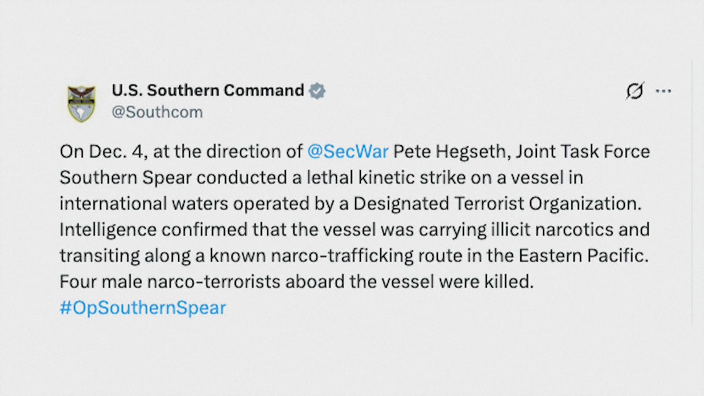Click "Southern Spear" at the second line's start
The height and width of the screenshot is (396, 704).
[125, 178]
